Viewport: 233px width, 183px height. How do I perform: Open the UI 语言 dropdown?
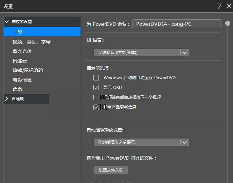[141, 53]
